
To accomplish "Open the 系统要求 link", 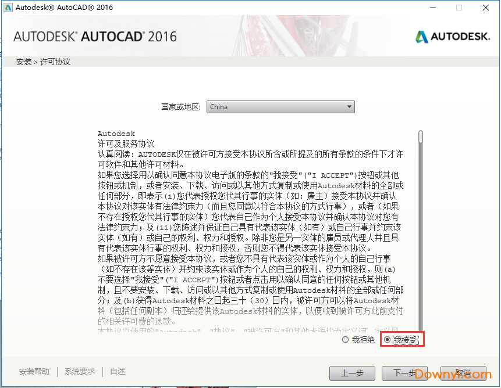I will [80, 371].
